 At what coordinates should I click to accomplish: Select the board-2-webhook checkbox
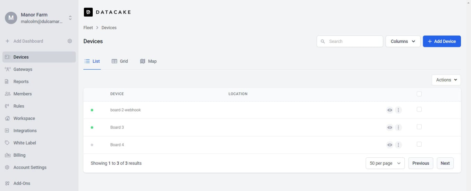click(x=419, y=110)
